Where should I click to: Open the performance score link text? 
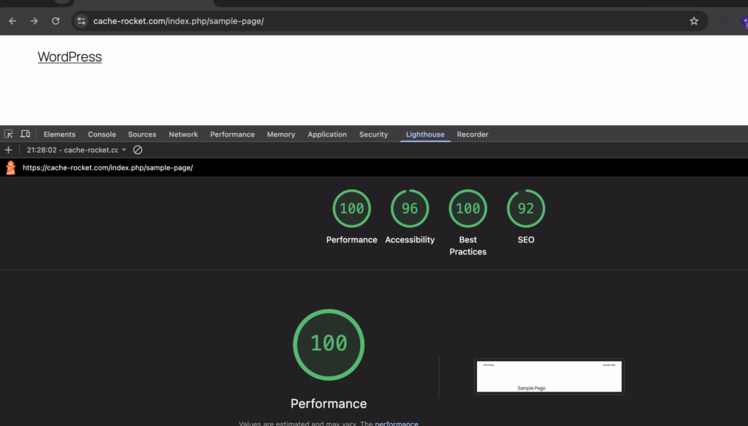397,422
